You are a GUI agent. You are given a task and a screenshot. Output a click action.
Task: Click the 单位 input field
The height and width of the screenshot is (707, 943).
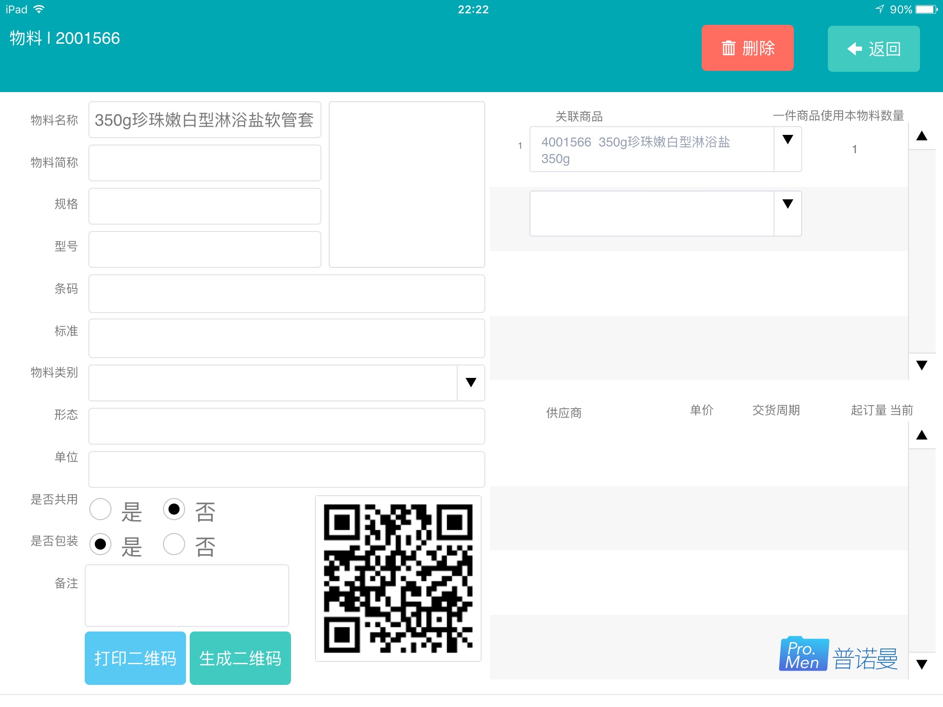[286, 469]
